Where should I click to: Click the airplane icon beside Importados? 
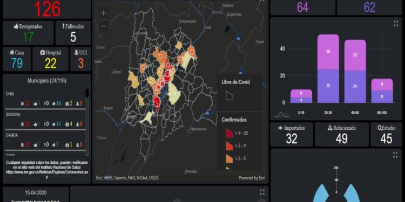click(281, 128)
